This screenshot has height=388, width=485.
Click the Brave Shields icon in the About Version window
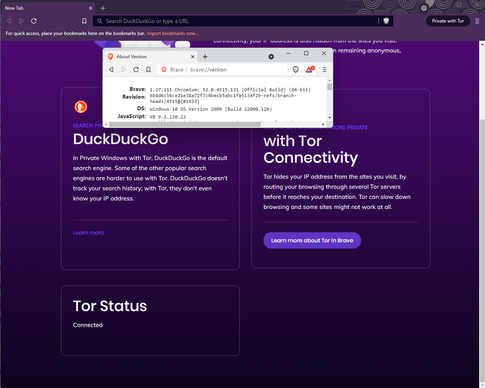click(296, 70)
